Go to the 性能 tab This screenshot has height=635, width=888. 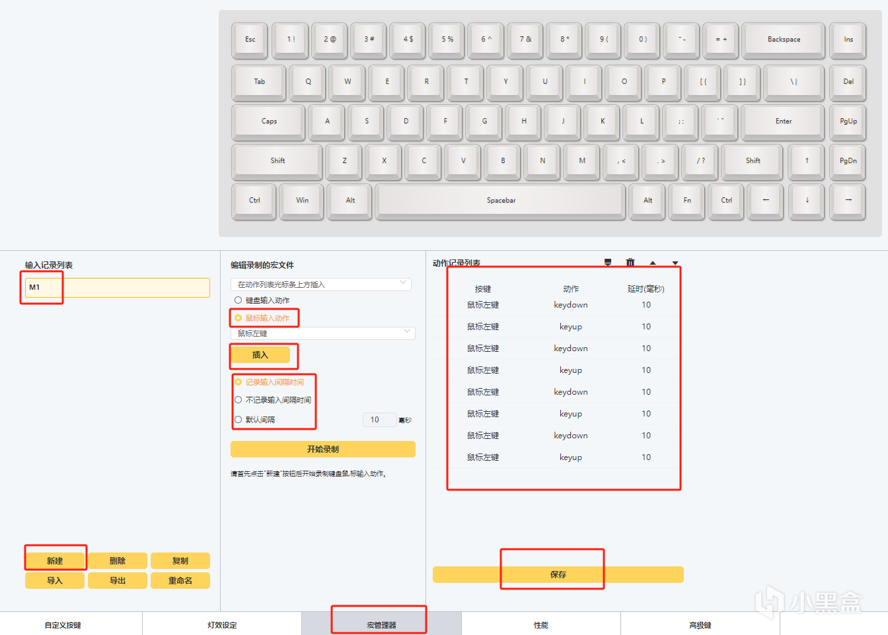coord(541,624)
